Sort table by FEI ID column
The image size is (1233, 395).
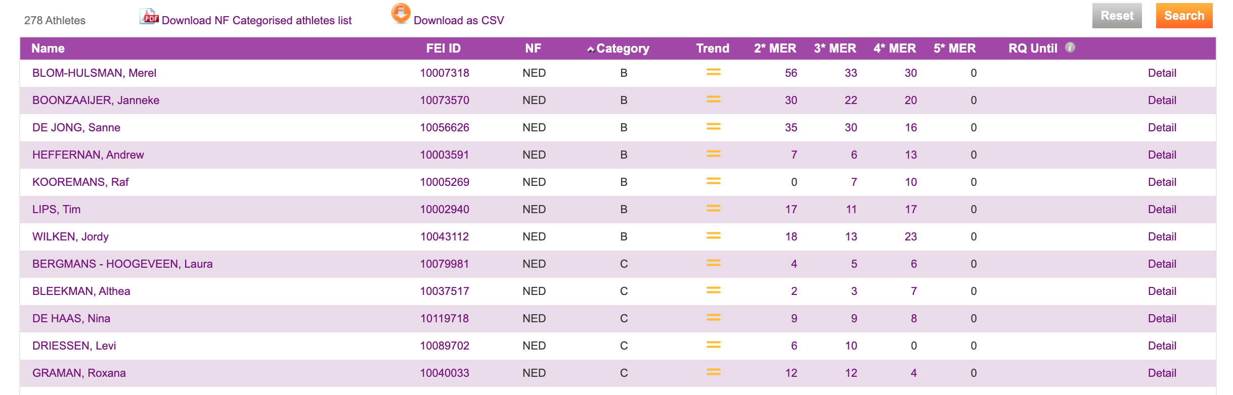coord(443,48)
